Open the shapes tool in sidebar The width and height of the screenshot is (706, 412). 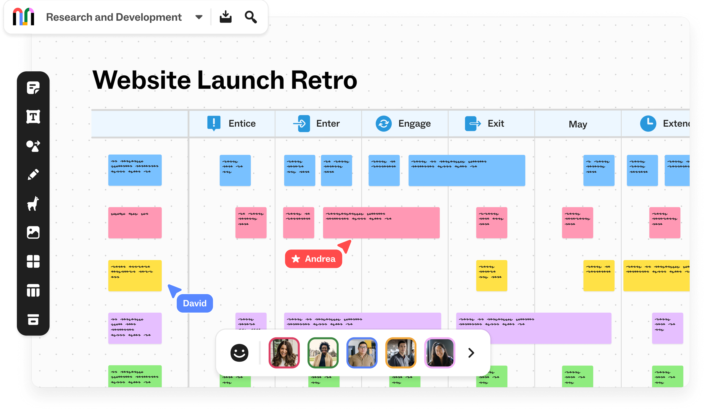click(33, 146)
